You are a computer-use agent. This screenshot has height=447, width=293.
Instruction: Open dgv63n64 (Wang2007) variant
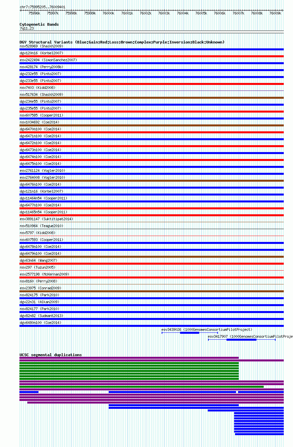tap(39, 260)
